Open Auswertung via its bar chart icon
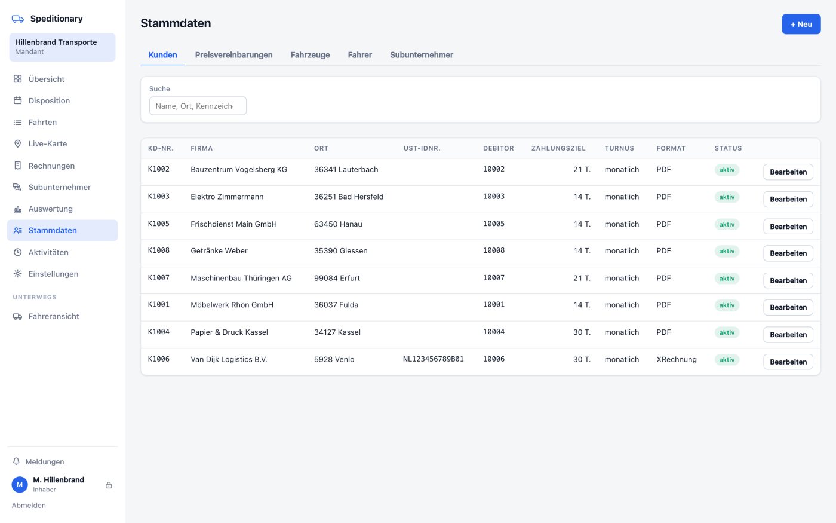836x523 pixels. pos(18,209)
